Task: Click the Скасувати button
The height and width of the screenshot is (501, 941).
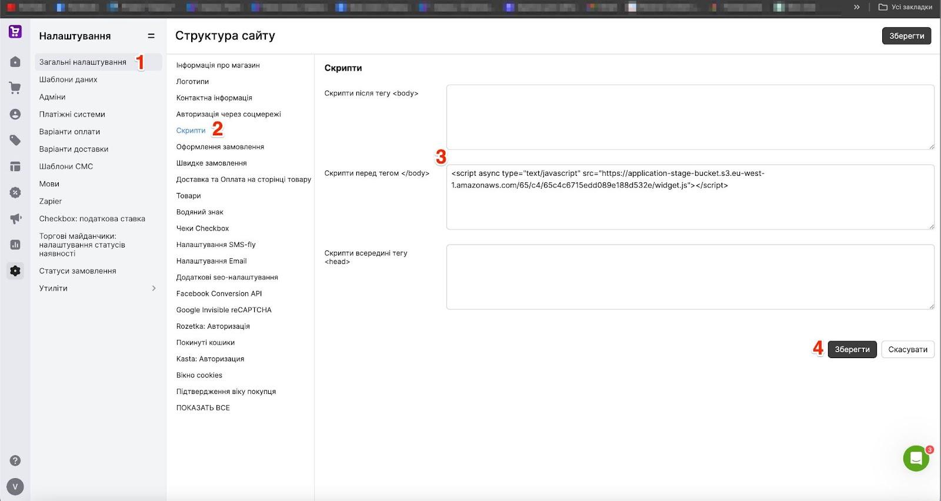Action: (x=907, y=349)
